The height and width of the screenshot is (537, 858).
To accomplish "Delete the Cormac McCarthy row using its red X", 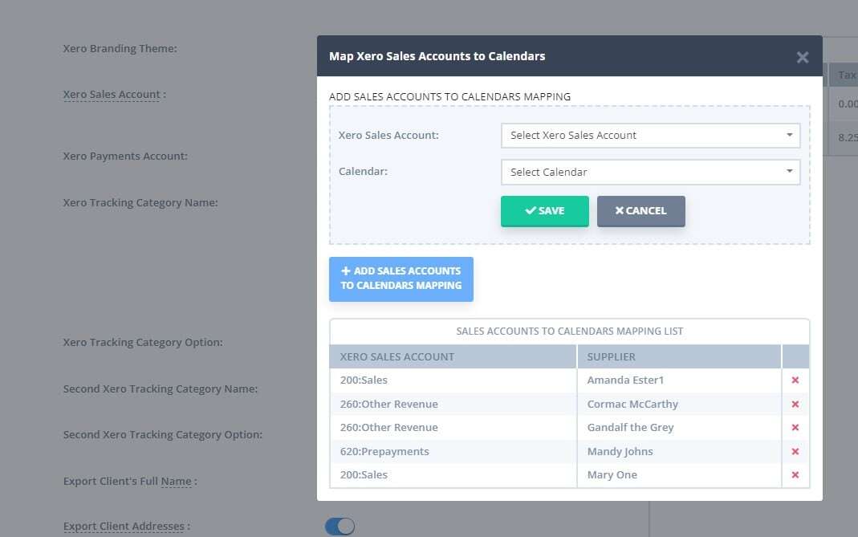I will coord(795,404).
